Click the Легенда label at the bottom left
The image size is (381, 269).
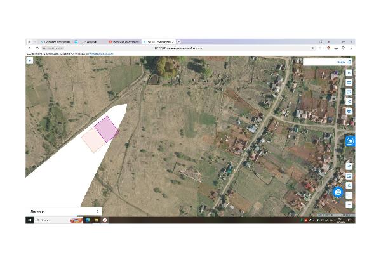[37, 211]
